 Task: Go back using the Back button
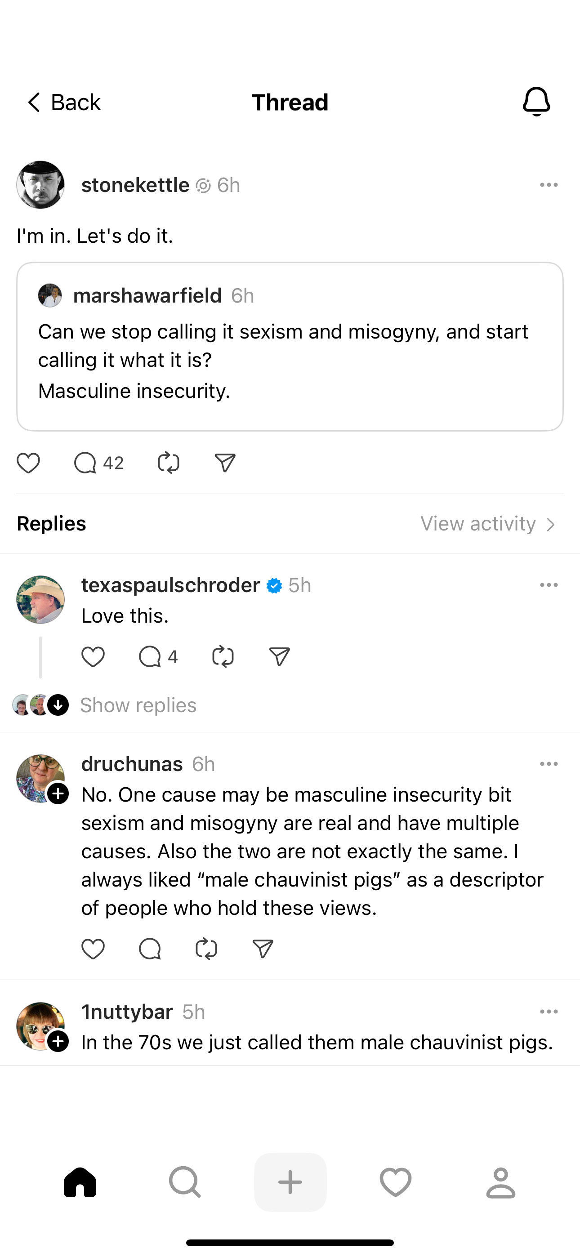tap(63, 103)
